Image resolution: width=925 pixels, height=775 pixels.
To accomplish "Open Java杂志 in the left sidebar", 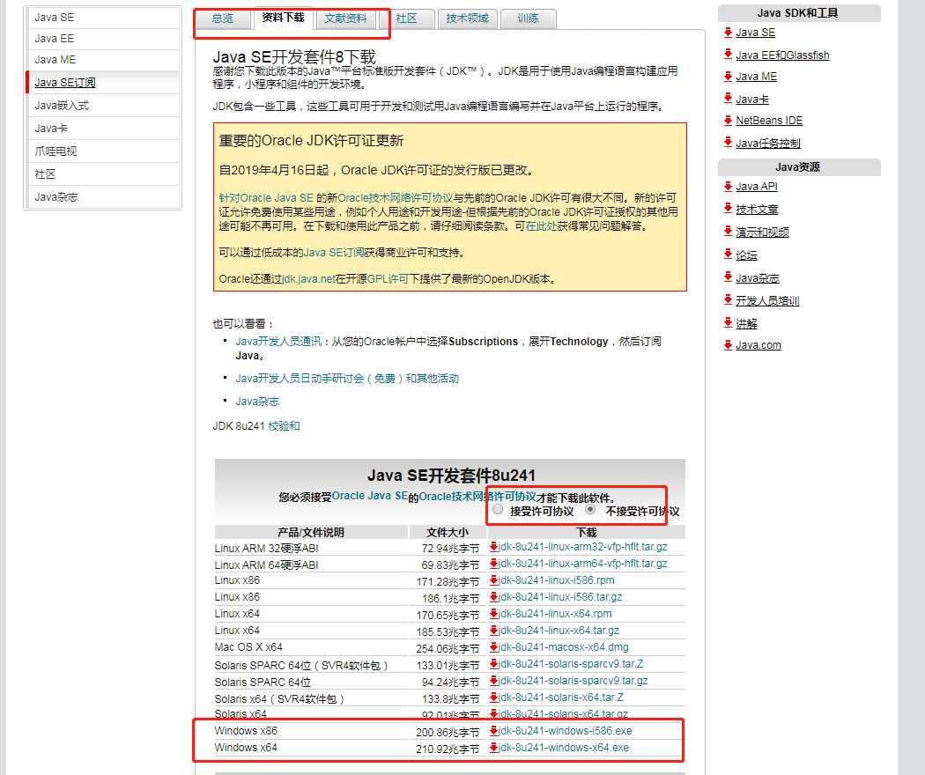I will pos(103,197).
